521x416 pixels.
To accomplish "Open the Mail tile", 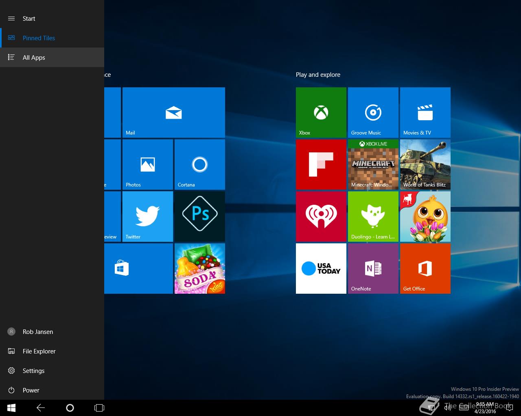I will tap(174, 113).
